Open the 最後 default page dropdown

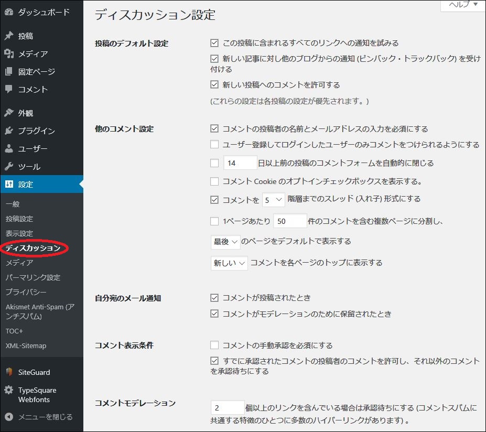225,242
